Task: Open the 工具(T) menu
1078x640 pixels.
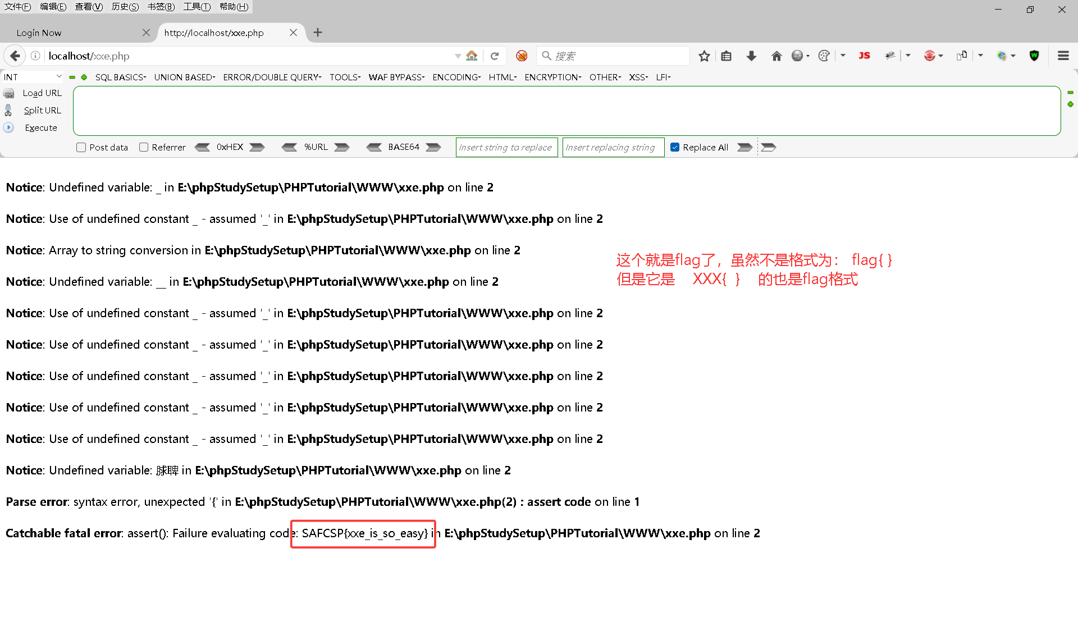Action: point(197,7)
